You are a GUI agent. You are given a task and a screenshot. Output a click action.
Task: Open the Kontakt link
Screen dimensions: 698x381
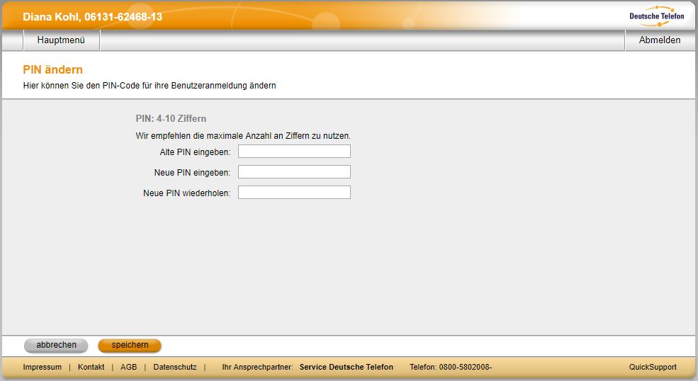pos(91,368)
